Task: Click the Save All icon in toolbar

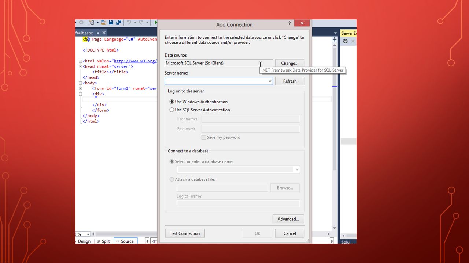Action: (x=119, y=22)
